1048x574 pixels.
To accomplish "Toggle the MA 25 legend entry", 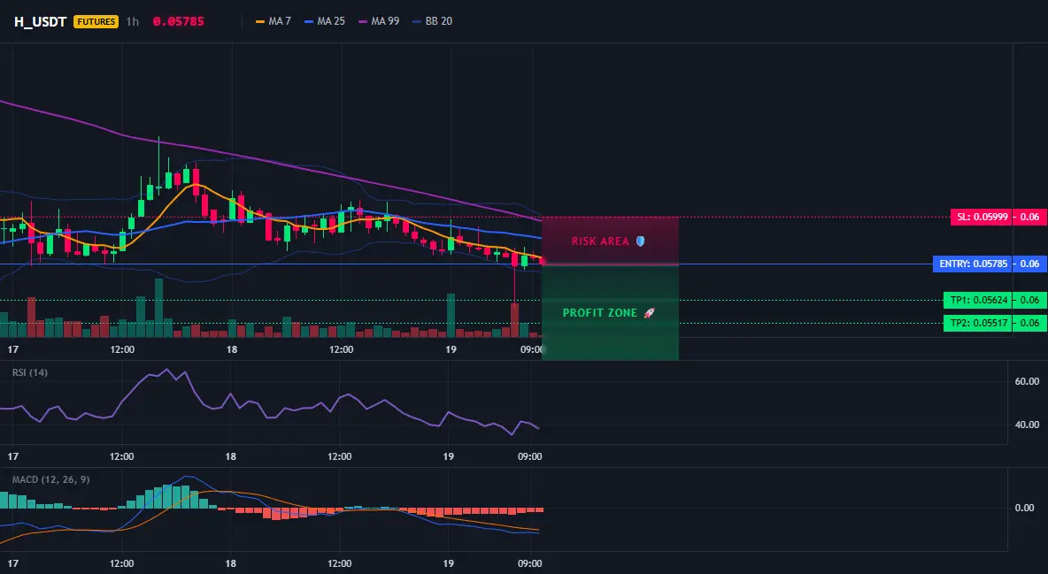I will tap(325, 21).
